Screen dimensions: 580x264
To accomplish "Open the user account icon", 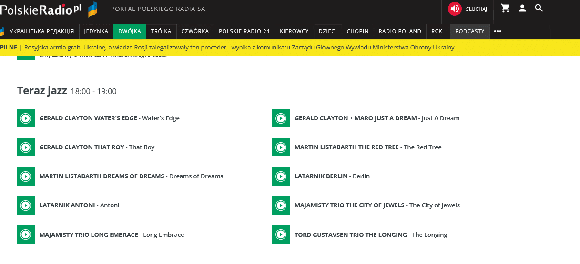I will coord(522,8).
